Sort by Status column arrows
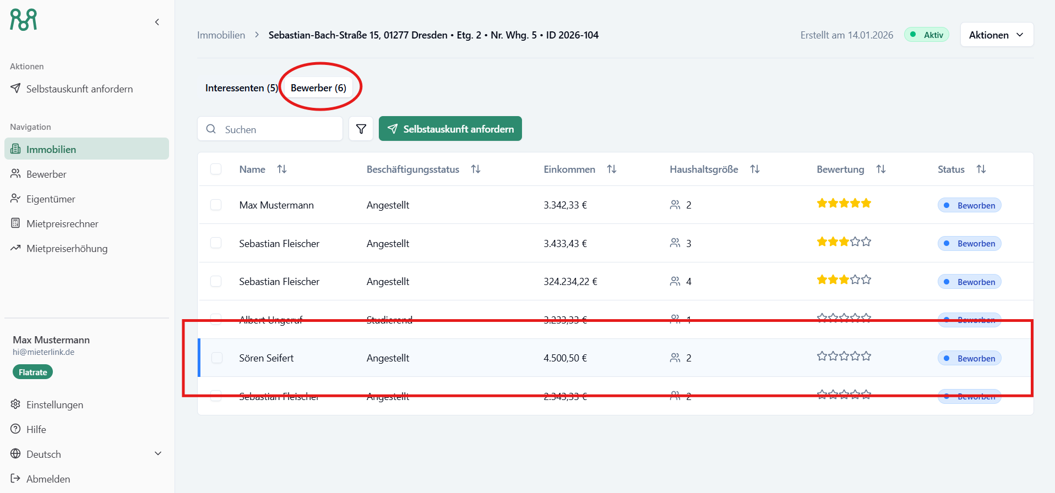The image size is (1055, 493). click(x=981, y=169)
